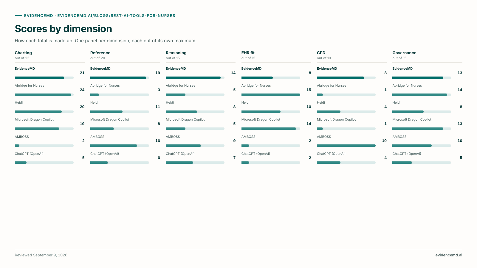The height and width of the screenshot is (268, 477).
Task: Select the Governance panel title
Action: coord(404,53)
